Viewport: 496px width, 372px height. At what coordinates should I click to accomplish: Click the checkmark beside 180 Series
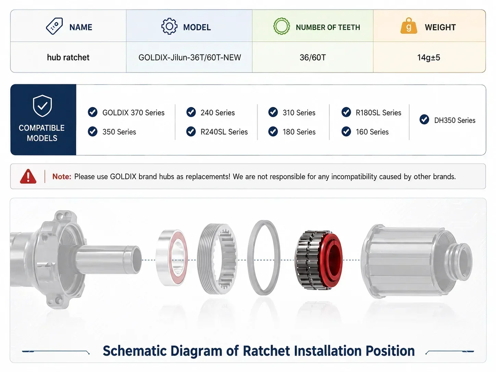point(273,132)
